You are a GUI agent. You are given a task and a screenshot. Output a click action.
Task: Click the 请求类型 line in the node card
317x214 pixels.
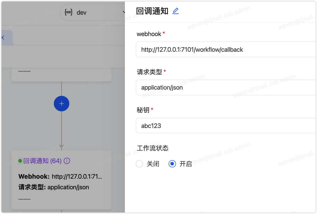pos(54,187)
